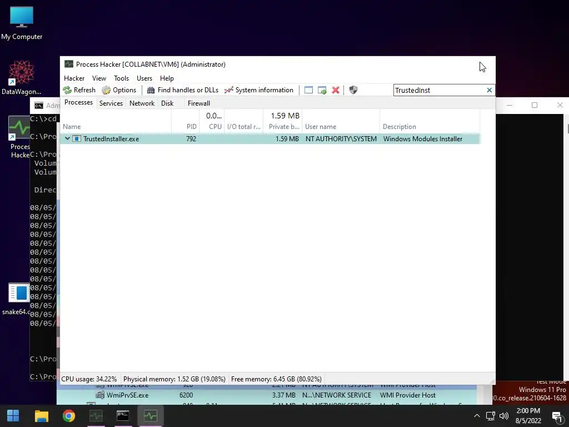Click the first Process Hacker taskbar icon

point(96,416)
